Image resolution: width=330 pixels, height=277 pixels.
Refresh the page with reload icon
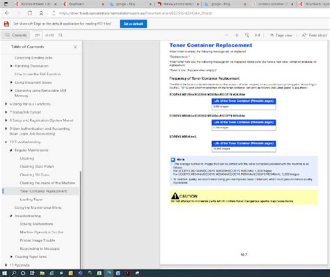point(30,13)
